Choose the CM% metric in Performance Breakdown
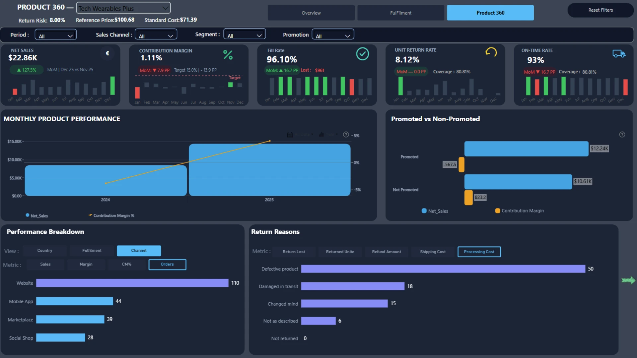This screenshot has height=358, width=637. [x=127, y=265]
